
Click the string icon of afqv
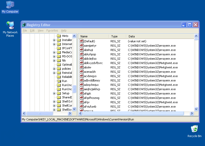coord(81,102)
